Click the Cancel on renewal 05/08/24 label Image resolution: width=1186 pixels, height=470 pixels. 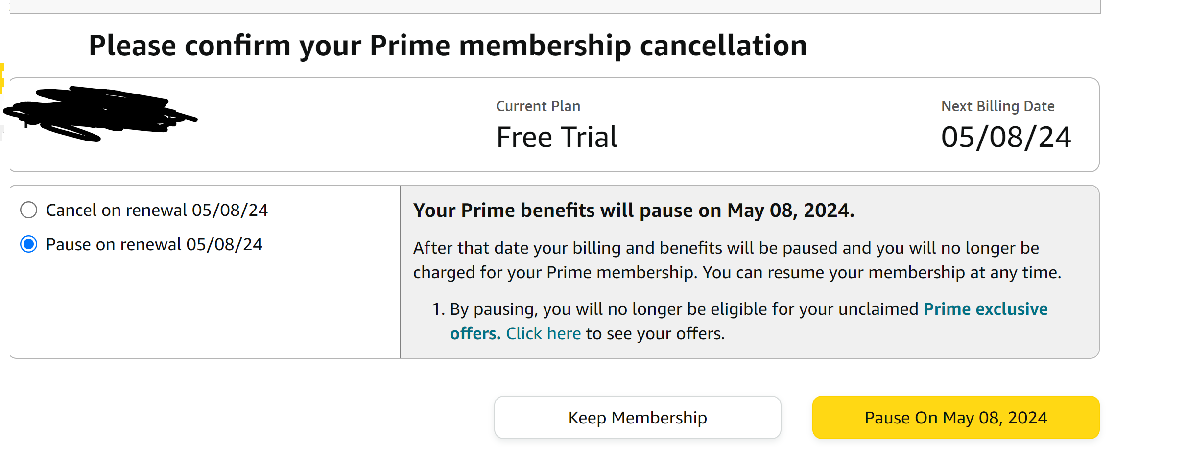click(157, 210)
